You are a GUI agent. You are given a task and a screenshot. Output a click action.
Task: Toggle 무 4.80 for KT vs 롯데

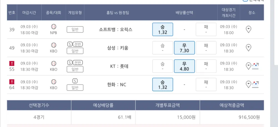[x=184, y=66]
